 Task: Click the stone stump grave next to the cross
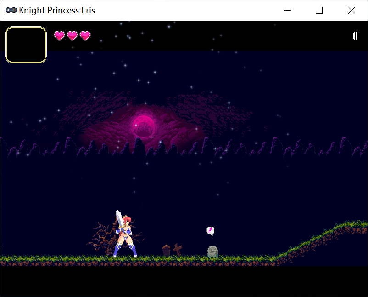click(165, 251)
